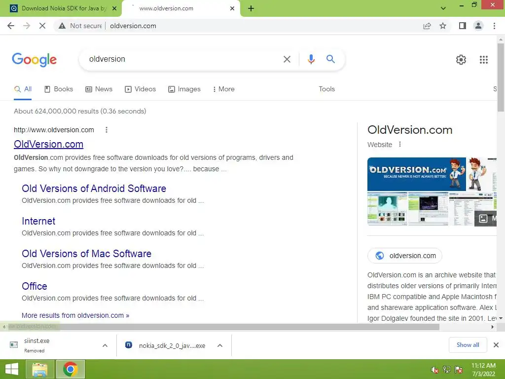This screenshot has height=379, width=505.
Task: Bookmark this page with the star
Action: pos(443,26)
